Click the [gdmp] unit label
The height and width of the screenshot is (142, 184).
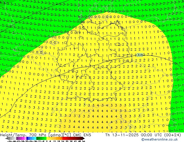click(x=56, y=135)
